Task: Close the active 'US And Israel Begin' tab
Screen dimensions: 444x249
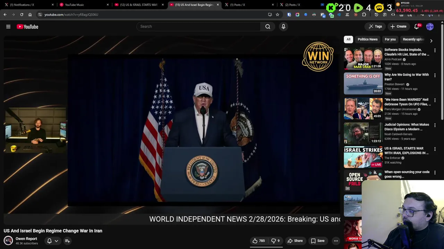Action: pyautogui.click(x=218, y=5)
